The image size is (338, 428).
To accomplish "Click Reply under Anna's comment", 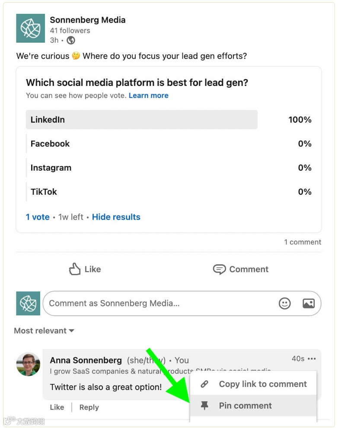I will pos(89,407).
